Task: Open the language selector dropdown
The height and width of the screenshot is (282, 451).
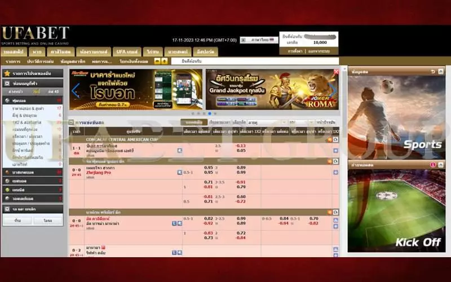Action: (258, 40)
